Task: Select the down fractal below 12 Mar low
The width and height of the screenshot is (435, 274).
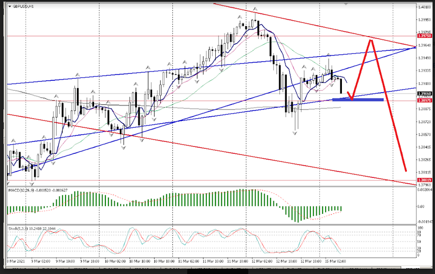Action: click(296, 133)
